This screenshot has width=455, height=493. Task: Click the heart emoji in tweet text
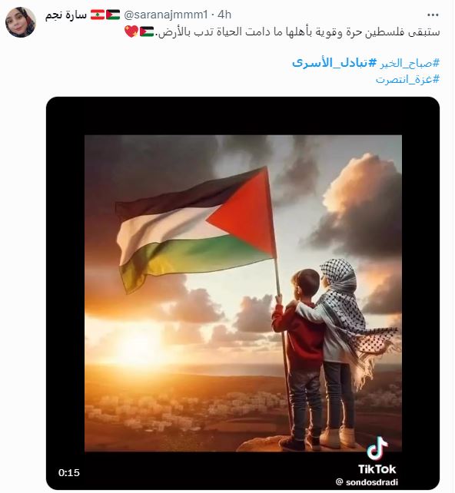[131, 31]
